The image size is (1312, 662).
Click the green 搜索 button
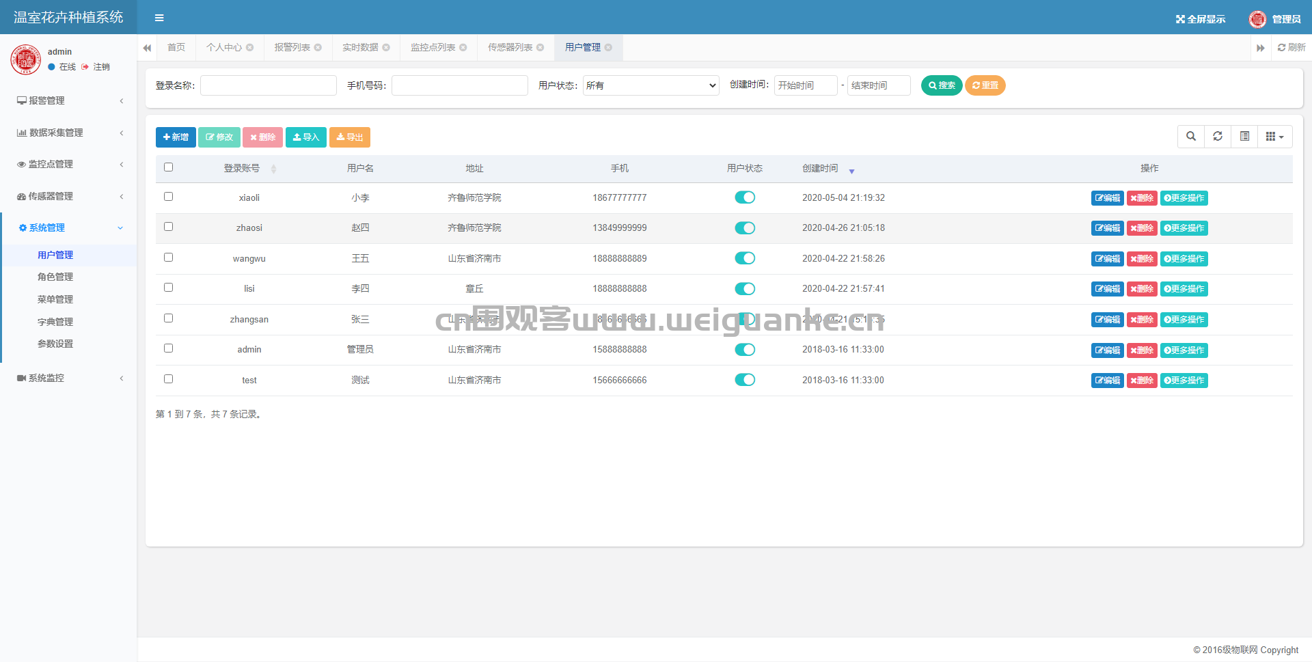[942, 85]
